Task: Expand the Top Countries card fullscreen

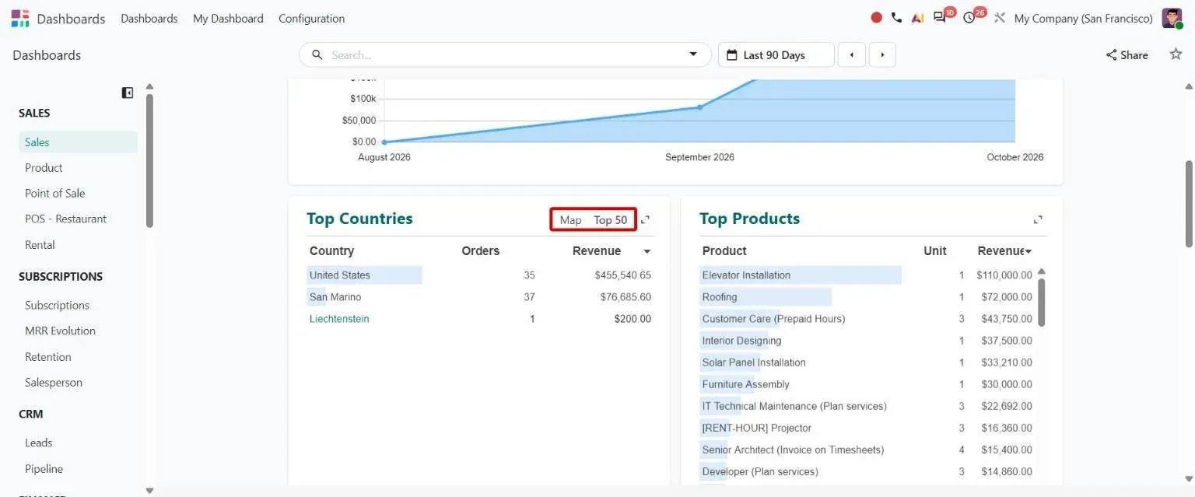Action: click(x=645, y=220)
